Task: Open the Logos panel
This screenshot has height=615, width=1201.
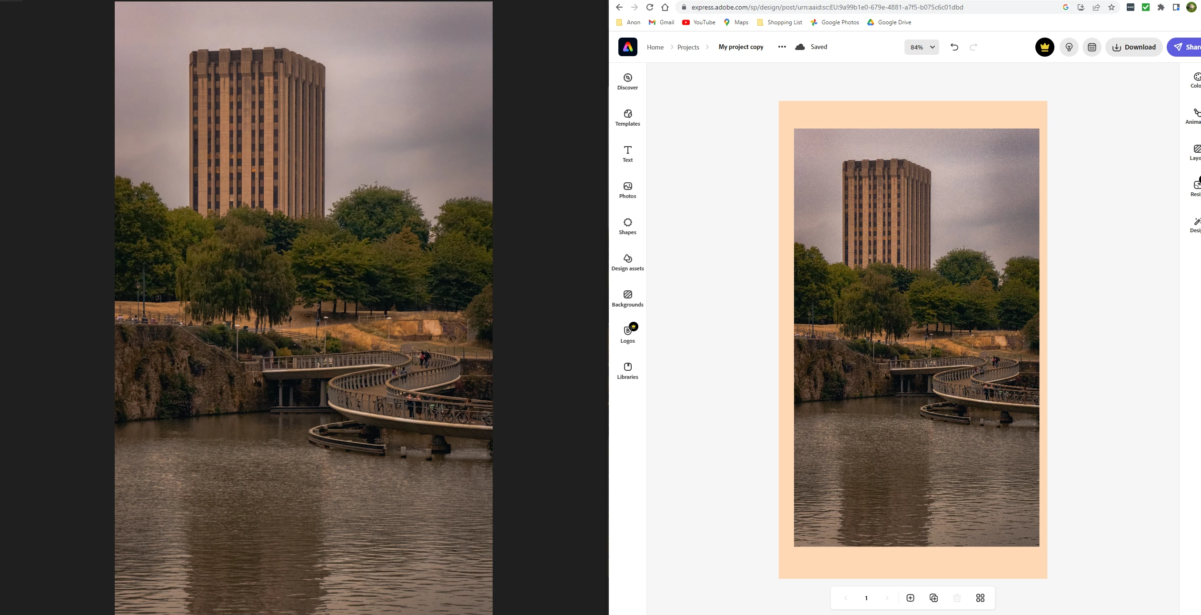Action: pyautogui.click(x=627, y=335)
